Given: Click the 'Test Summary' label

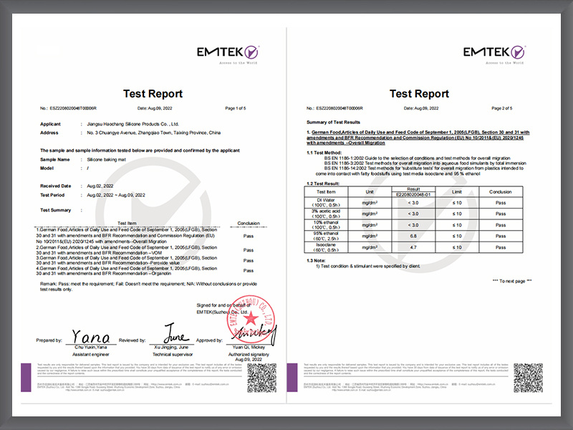Looking at the screenshot, I should pyautogui.click(x=56, y=210).
